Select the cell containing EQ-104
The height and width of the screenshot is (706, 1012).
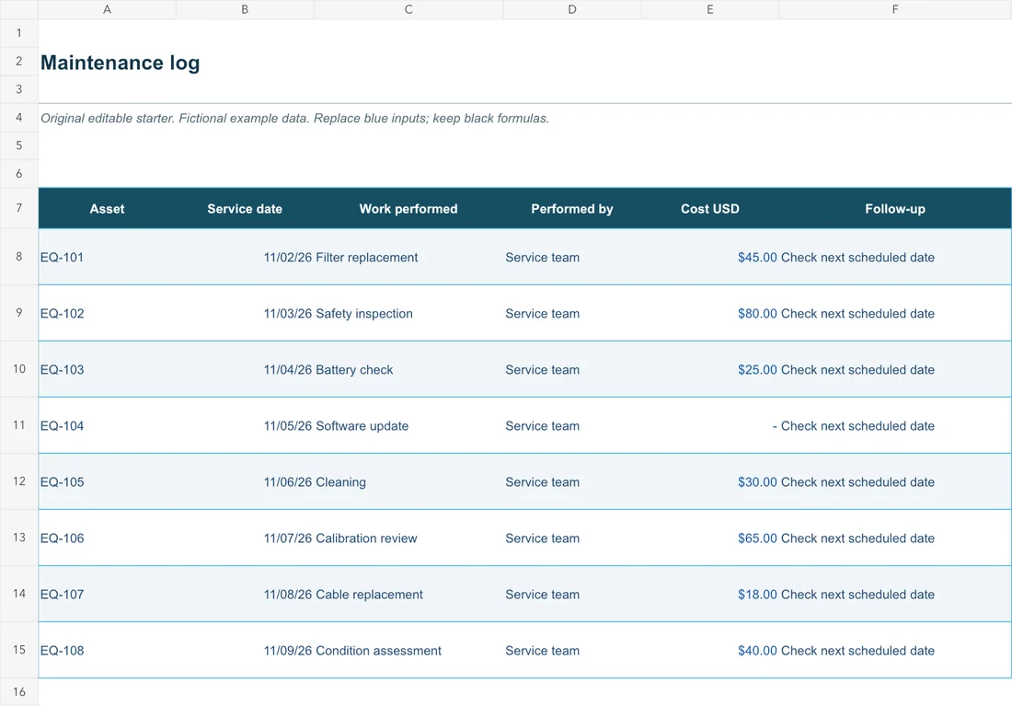click(107, 425)
